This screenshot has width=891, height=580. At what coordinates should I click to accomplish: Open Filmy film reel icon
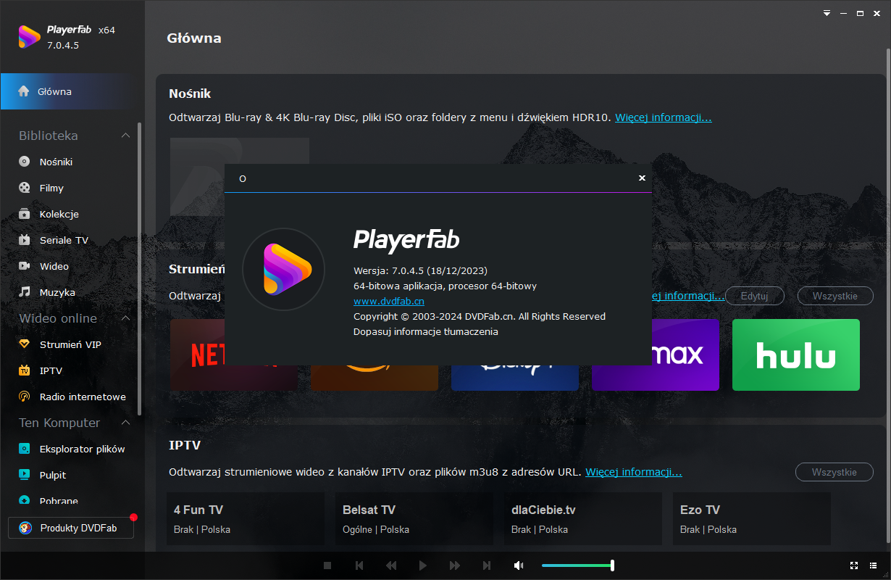click(x=25, y=188)
